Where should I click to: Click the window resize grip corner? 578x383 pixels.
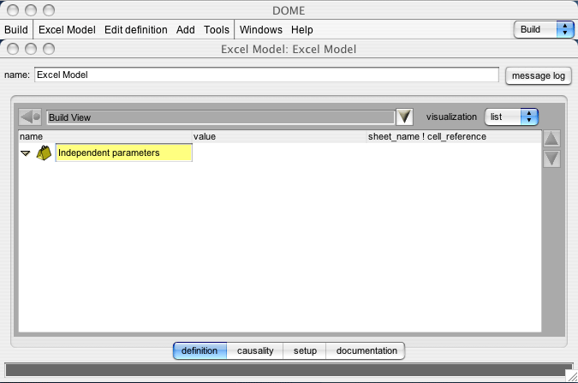(572, 376)
